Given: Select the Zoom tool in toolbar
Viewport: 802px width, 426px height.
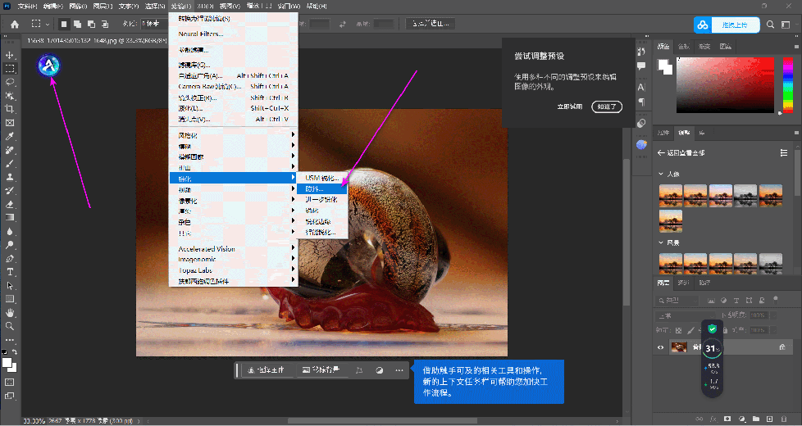Looking at the screenshot, I should tap(10, 326).
